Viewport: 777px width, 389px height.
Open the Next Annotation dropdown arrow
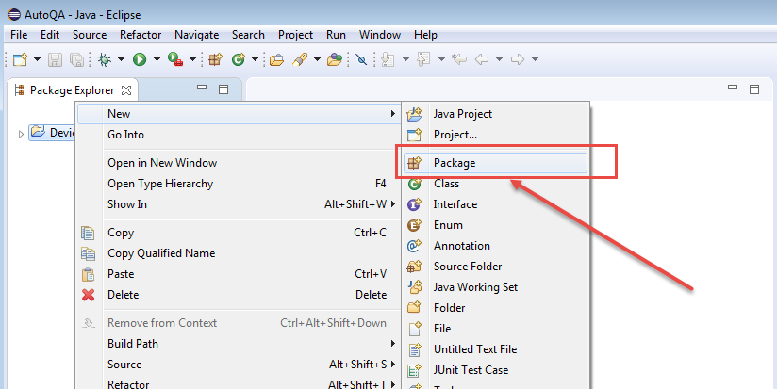pyautogui.click(x=405, y=59)
